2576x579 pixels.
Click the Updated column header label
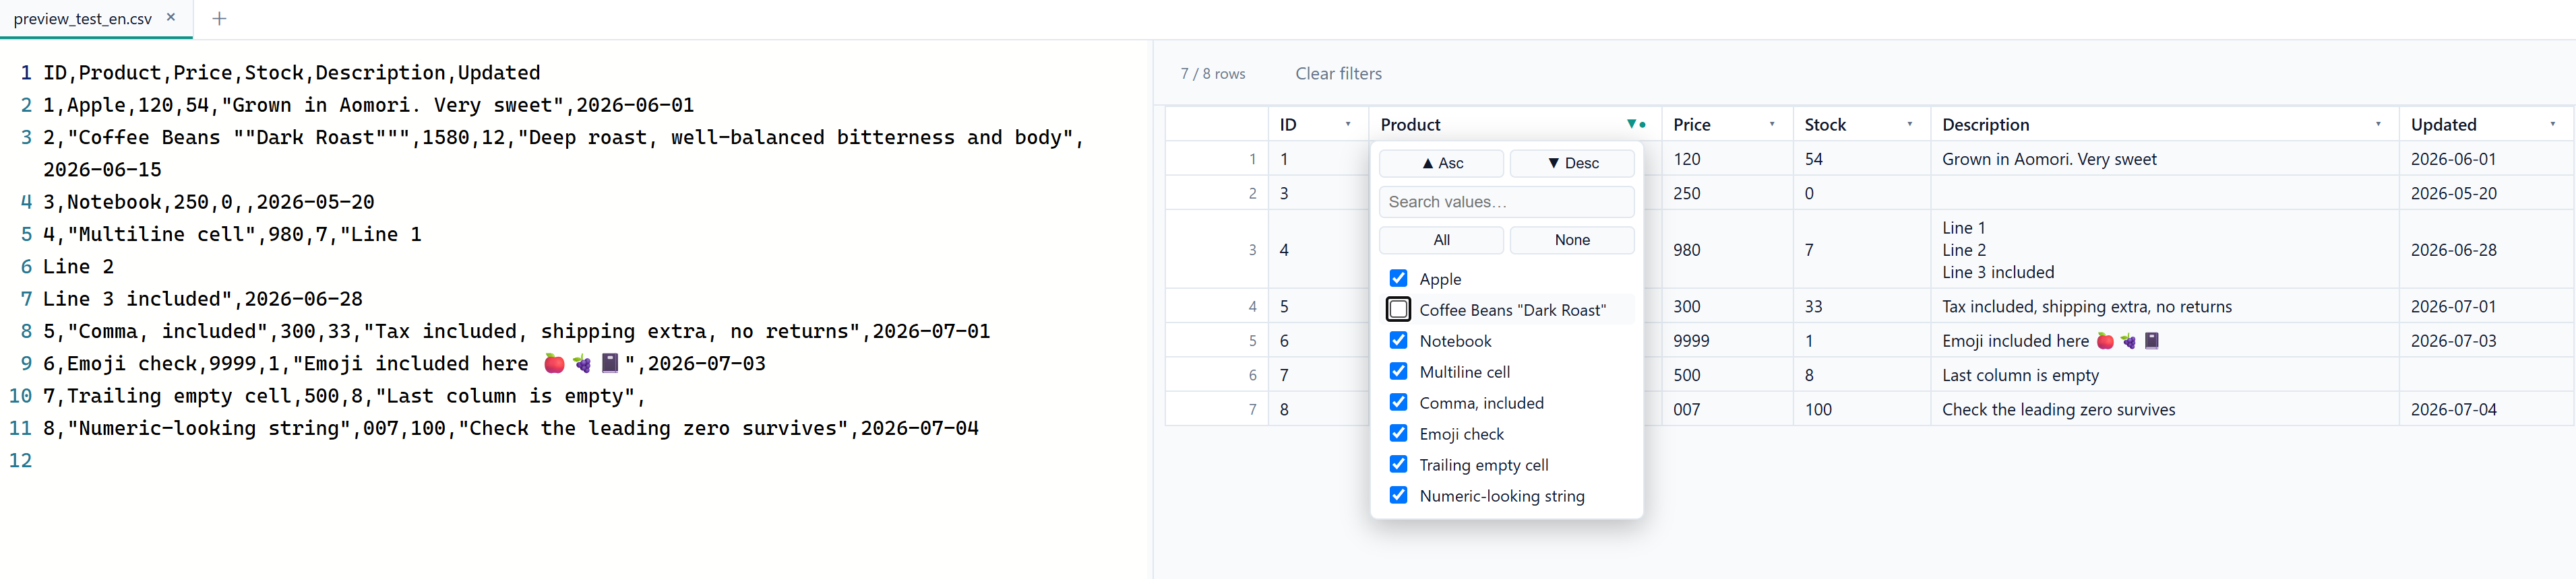pyautogui.click(x=2443, y=125)
